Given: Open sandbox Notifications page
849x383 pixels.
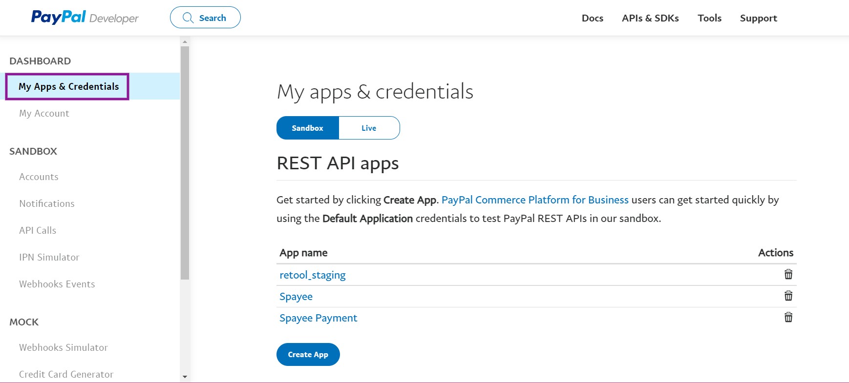Looking at the screenshot, I should coord(47,203).
